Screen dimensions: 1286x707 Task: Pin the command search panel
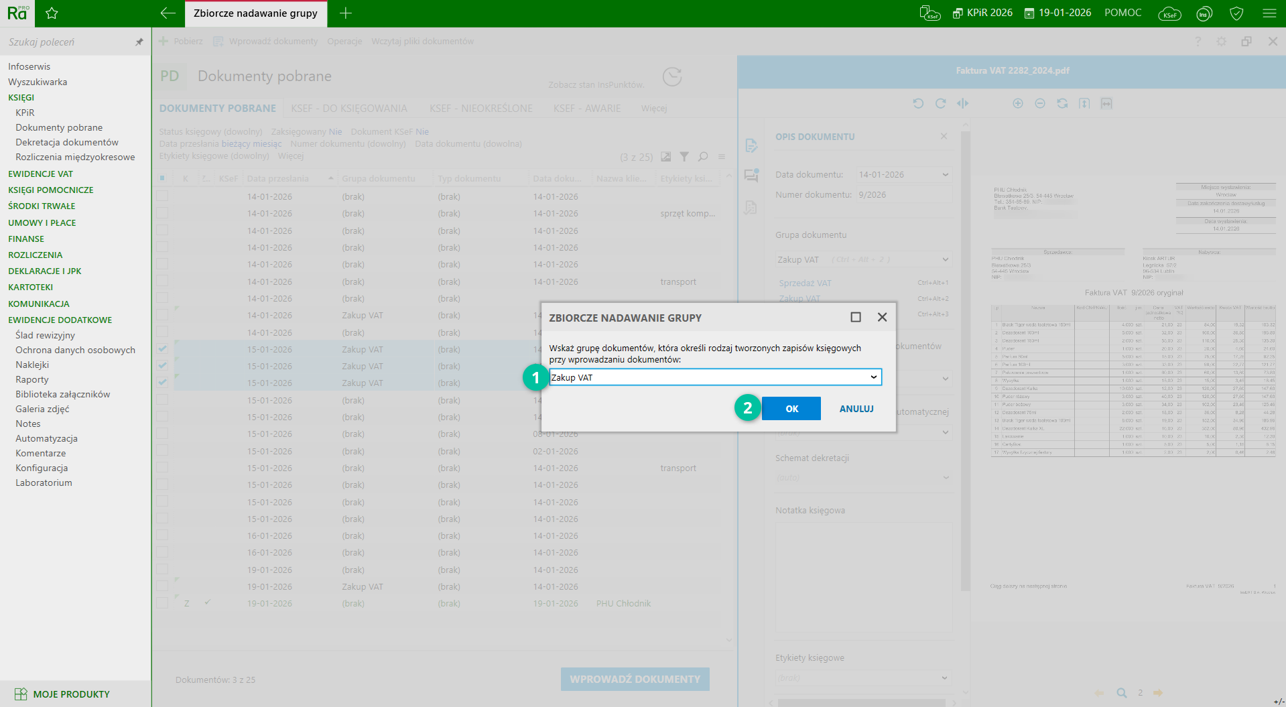[x=139, y=42]
